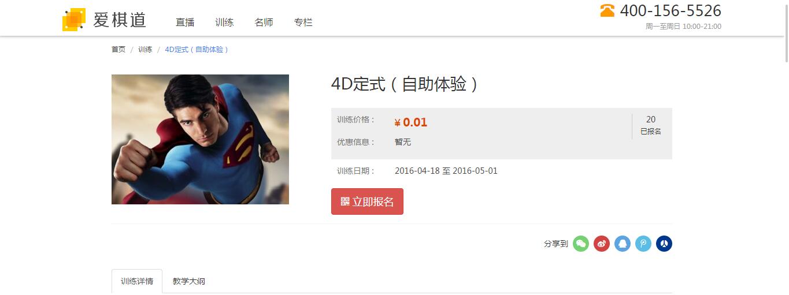The width and height of the screenshot is (789, 295).
Task: Share to QQ via penguin icon
Action: [x=623, y=244]
